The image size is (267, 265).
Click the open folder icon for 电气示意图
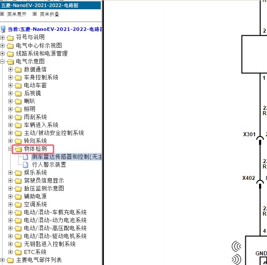pos(10,61)
